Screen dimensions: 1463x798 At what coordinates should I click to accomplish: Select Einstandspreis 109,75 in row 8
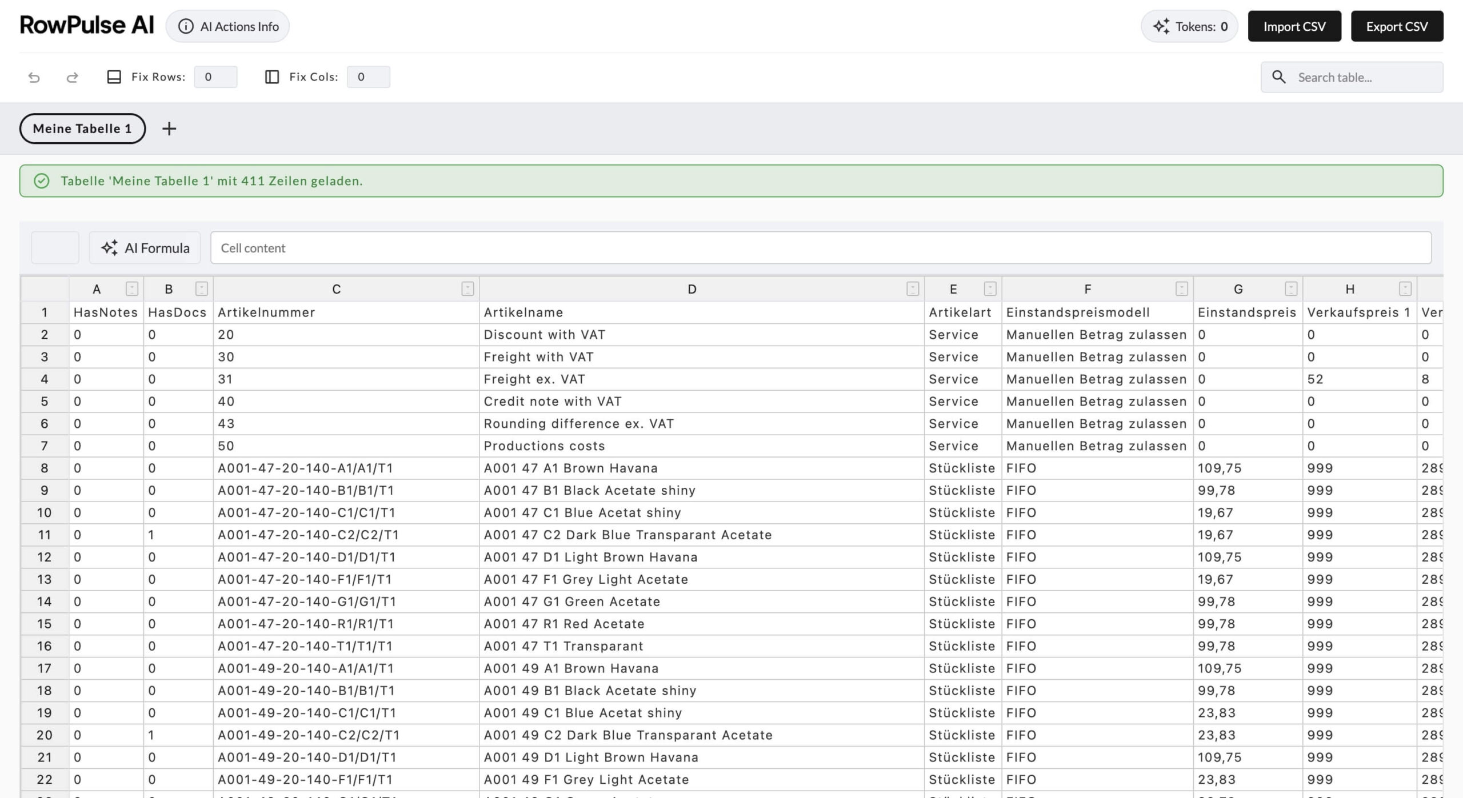point(1248,468)
